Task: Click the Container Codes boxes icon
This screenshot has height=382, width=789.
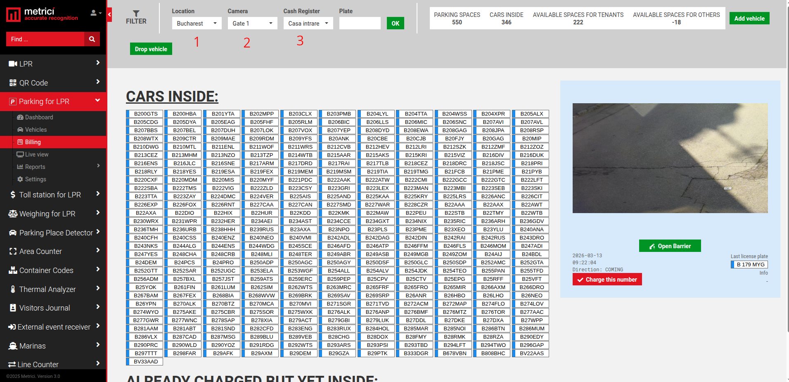Action: (x=13, y=270)
